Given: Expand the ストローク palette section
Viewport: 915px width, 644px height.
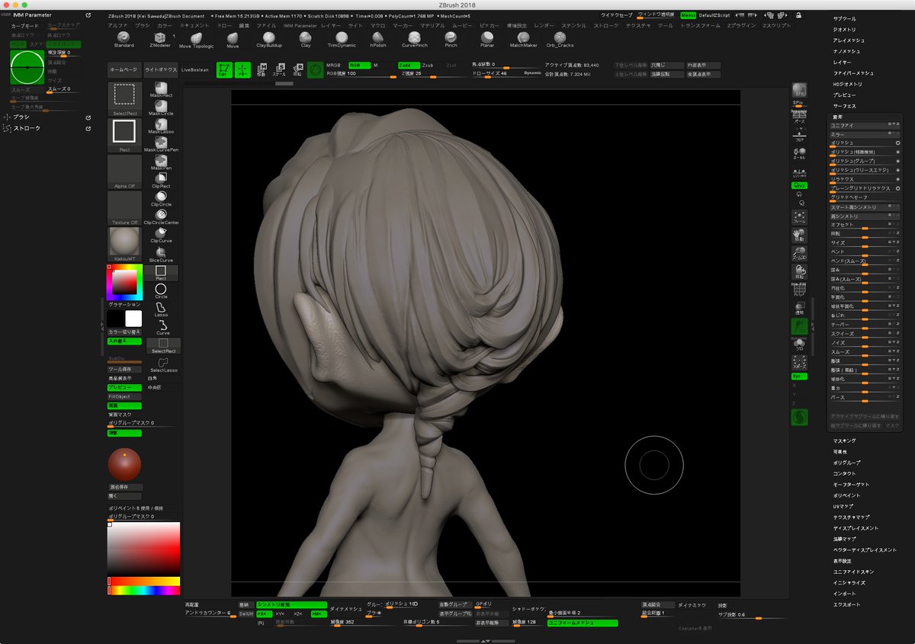Looking at the screenshot, I should coord(27,128).
